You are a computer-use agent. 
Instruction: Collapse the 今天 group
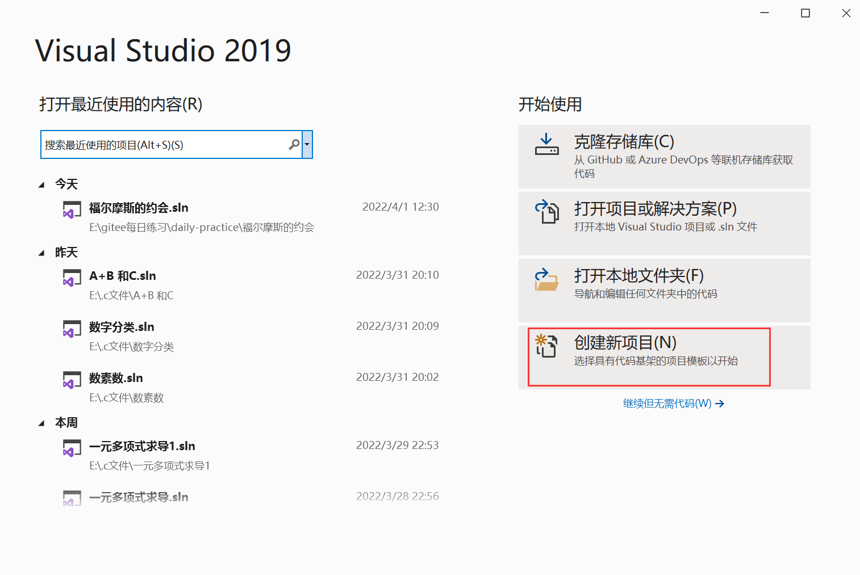[x=41, y=184]
